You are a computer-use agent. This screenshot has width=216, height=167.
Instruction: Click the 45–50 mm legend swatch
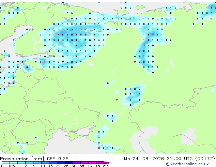(100, 163)
